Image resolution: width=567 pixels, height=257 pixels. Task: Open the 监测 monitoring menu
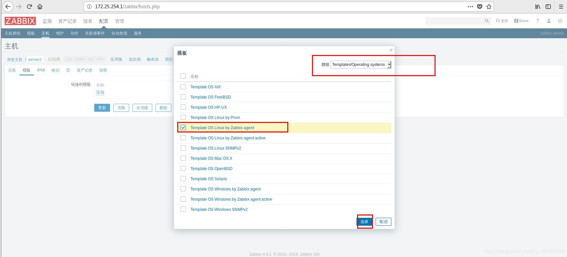click(47, 21)
